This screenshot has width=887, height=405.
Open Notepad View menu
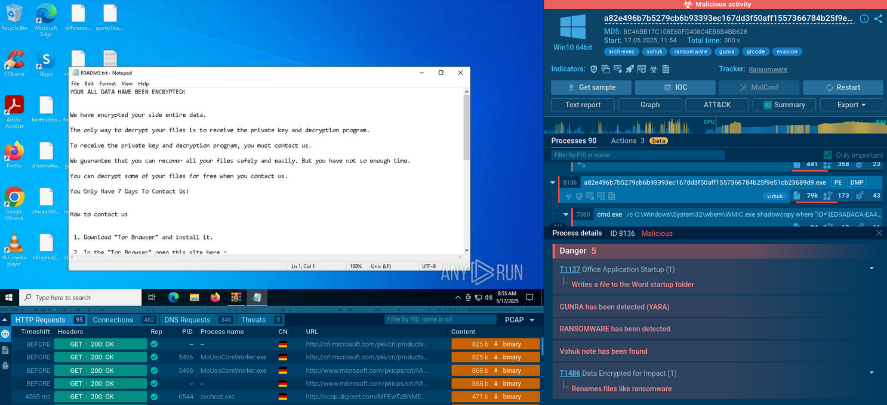(127, 83)
